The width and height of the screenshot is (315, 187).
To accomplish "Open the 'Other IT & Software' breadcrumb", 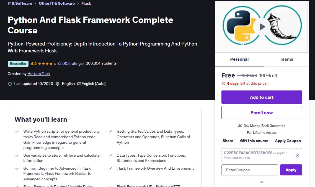I will (x=57, y=3).
